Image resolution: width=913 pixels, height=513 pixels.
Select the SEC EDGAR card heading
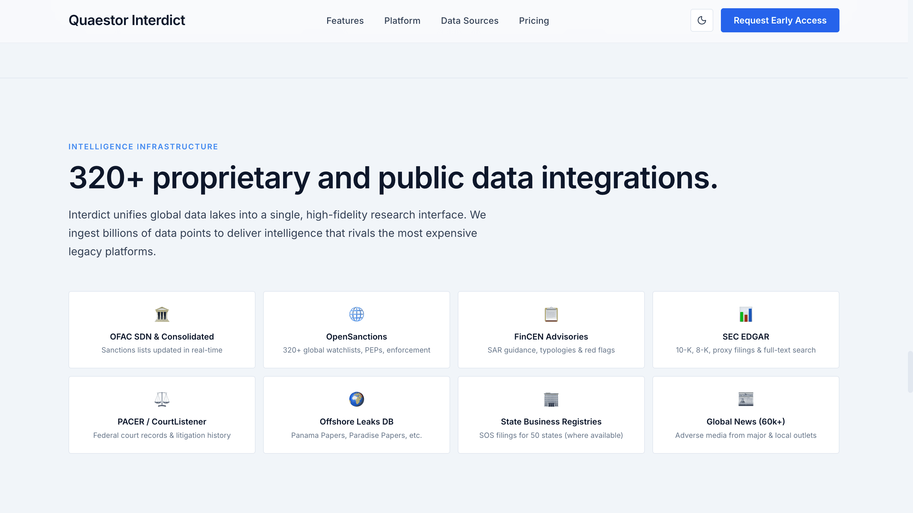click(745, 336)
